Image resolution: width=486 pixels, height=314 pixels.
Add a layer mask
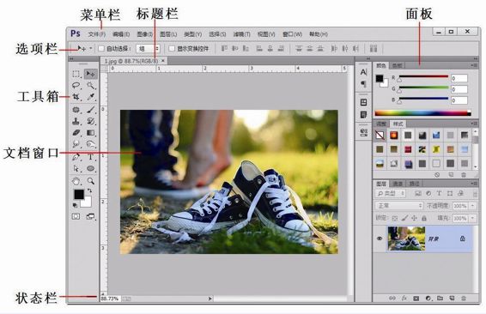click(416, 299)
